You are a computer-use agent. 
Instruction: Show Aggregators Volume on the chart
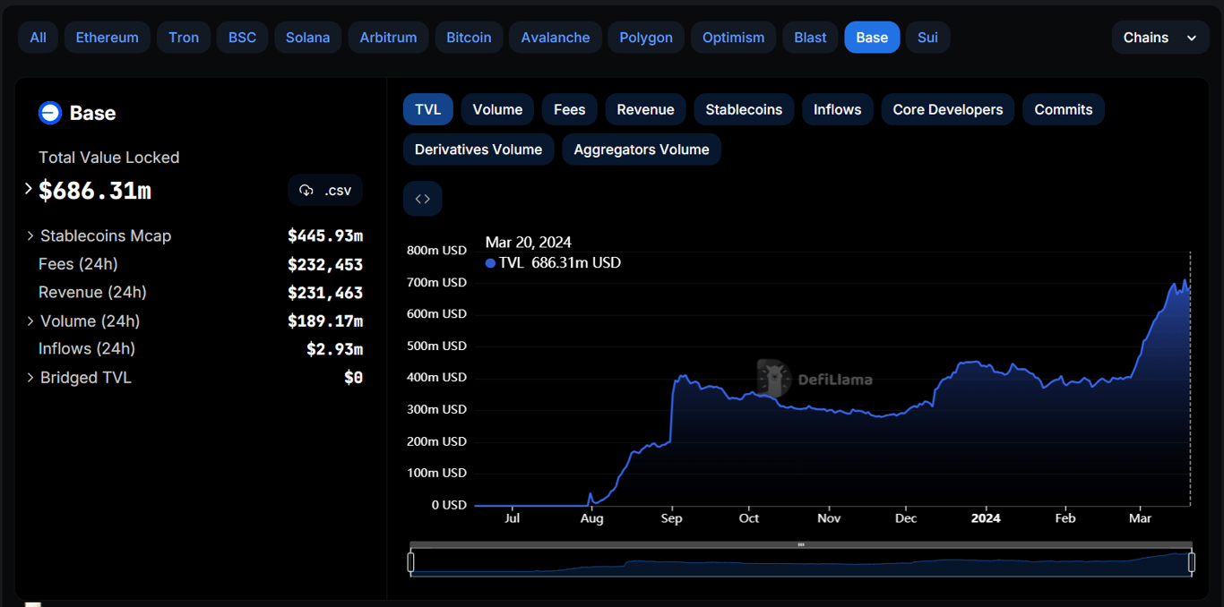641,150
